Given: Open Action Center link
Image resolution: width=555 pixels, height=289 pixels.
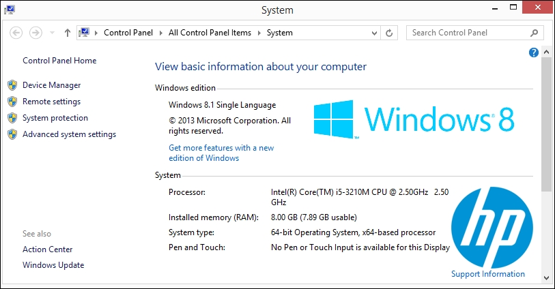Looking at the screenshot, I should tap(47, 249).
